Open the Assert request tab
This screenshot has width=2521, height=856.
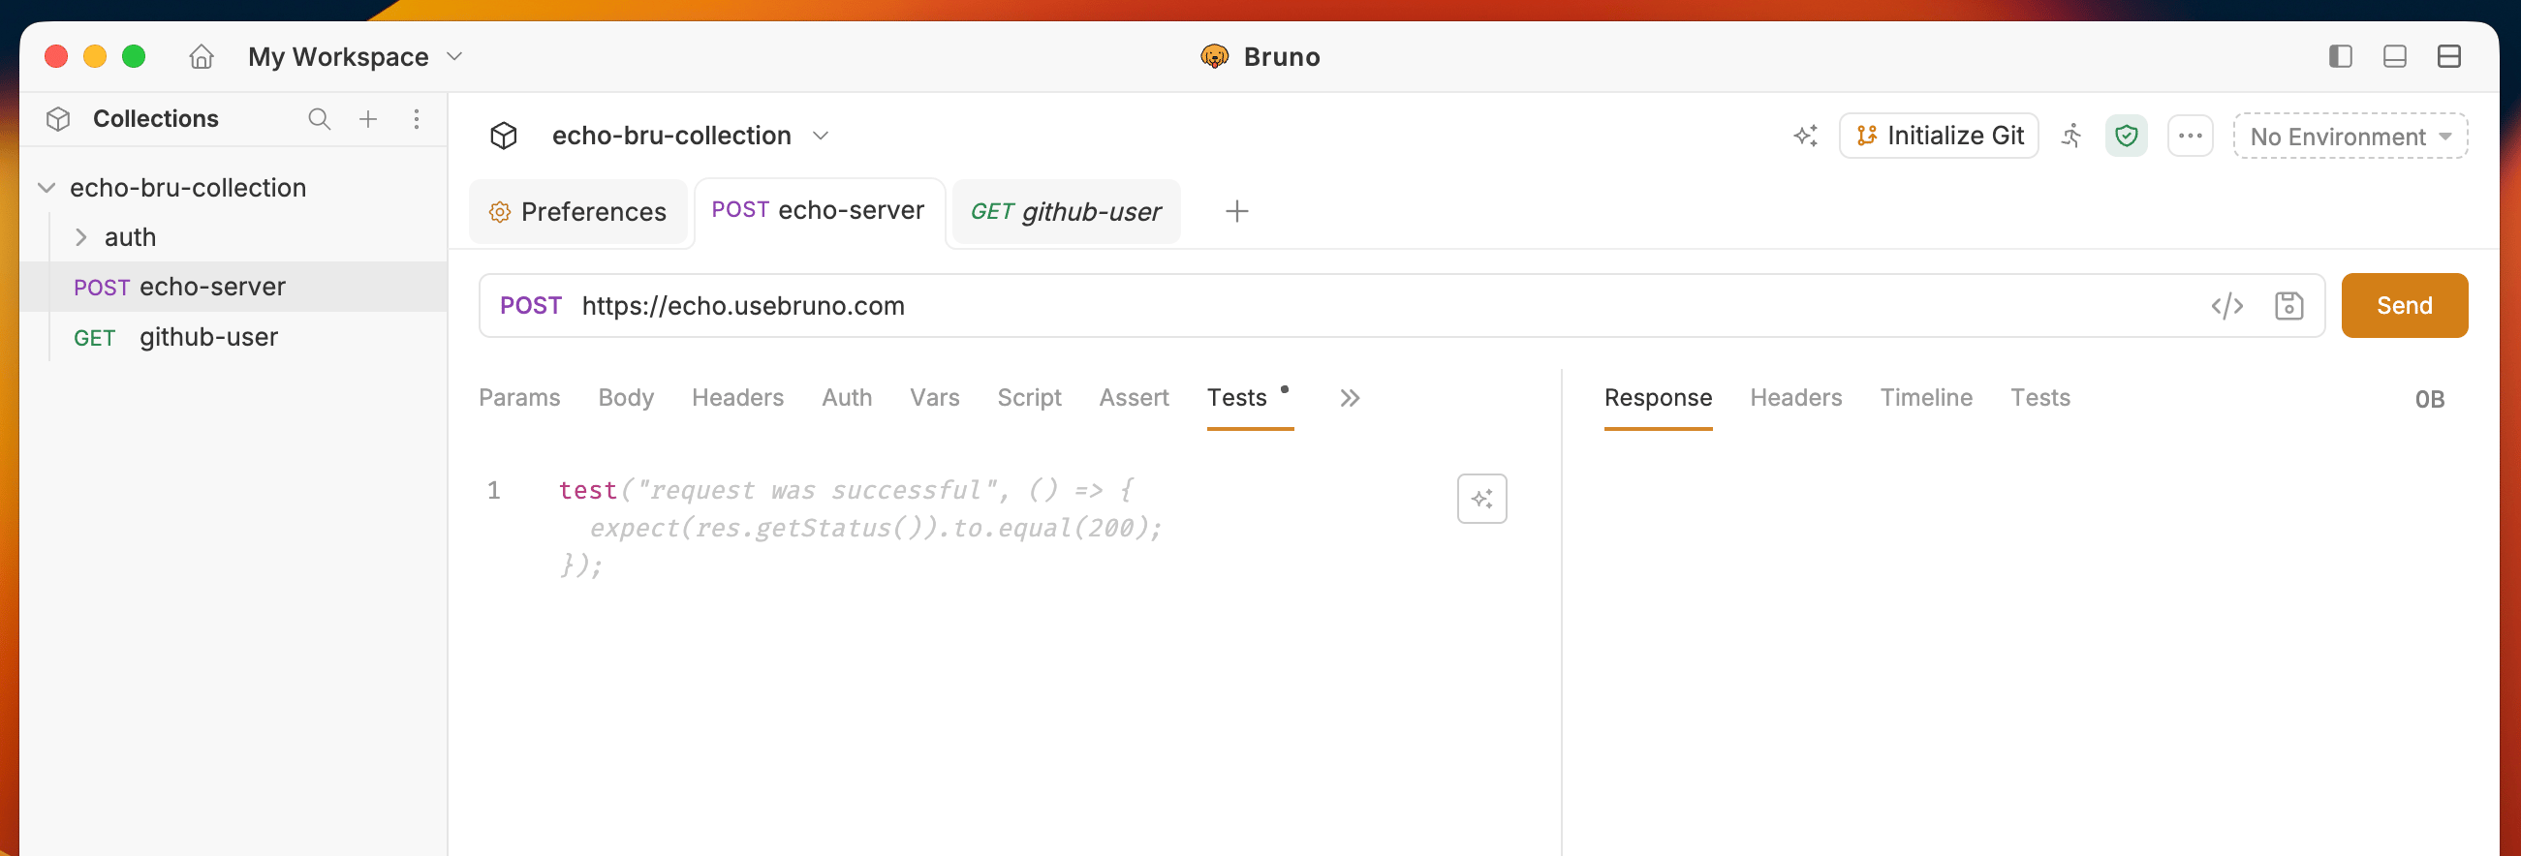(x=1135, y=398)
